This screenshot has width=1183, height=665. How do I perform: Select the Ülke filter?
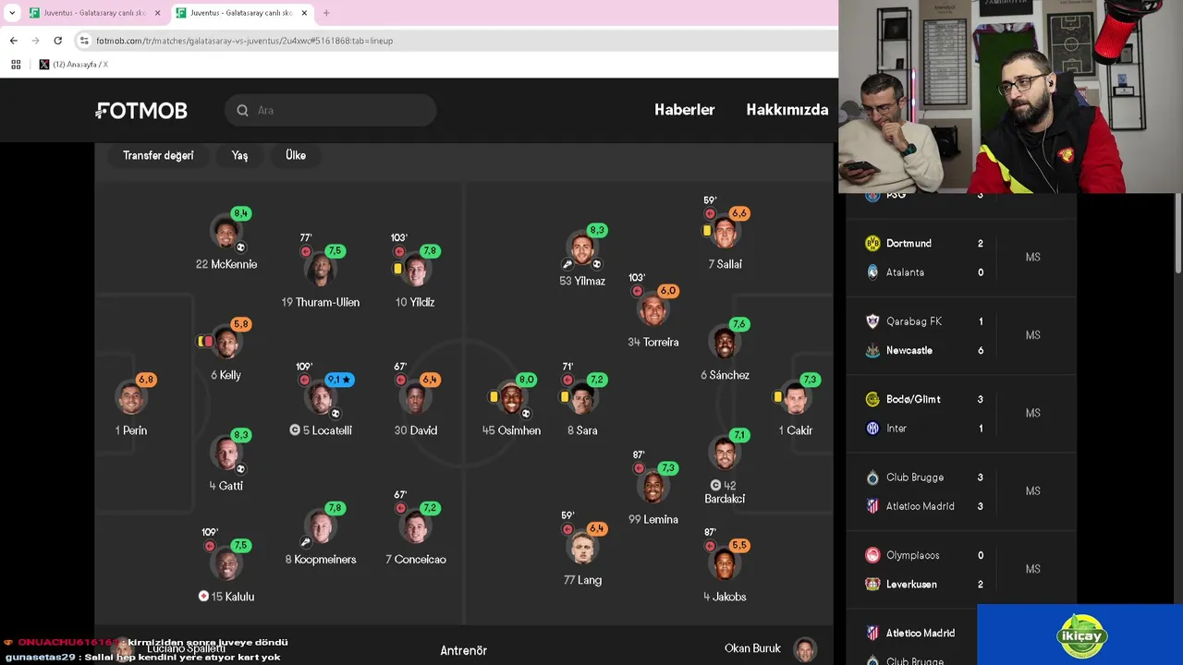[x=296, y=155]
